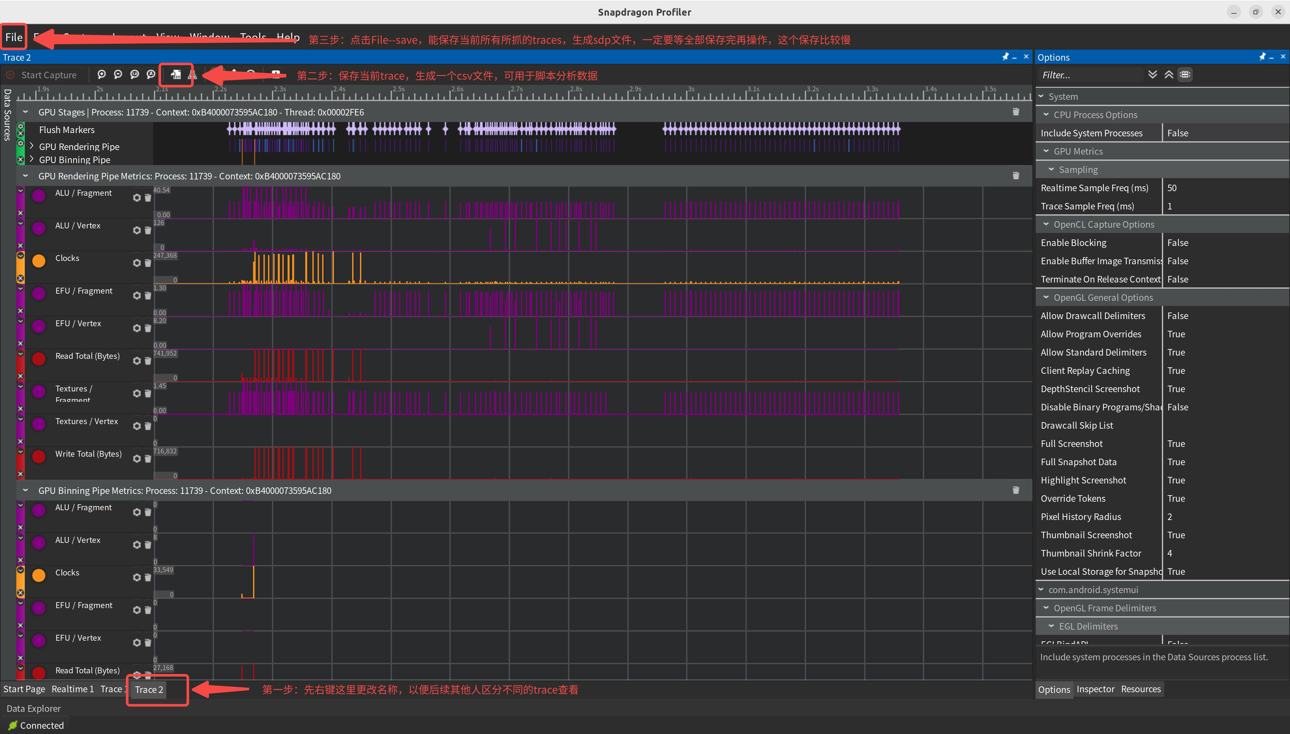Export the trace to a CSV file

click(x=176, y=75)
